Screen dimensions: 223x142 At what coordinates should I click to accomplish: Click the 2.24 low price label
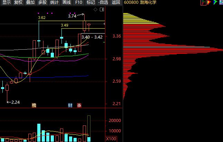pos(15,102)
